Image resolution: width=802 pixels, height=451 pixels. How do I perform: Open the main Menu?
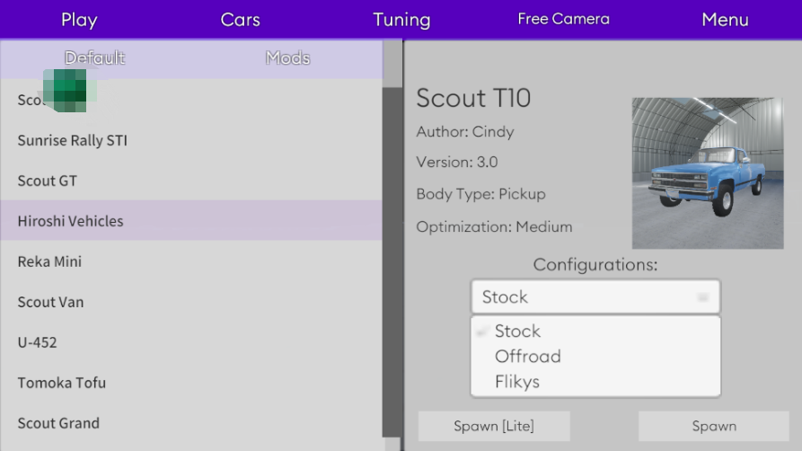[x=725, y=20]
